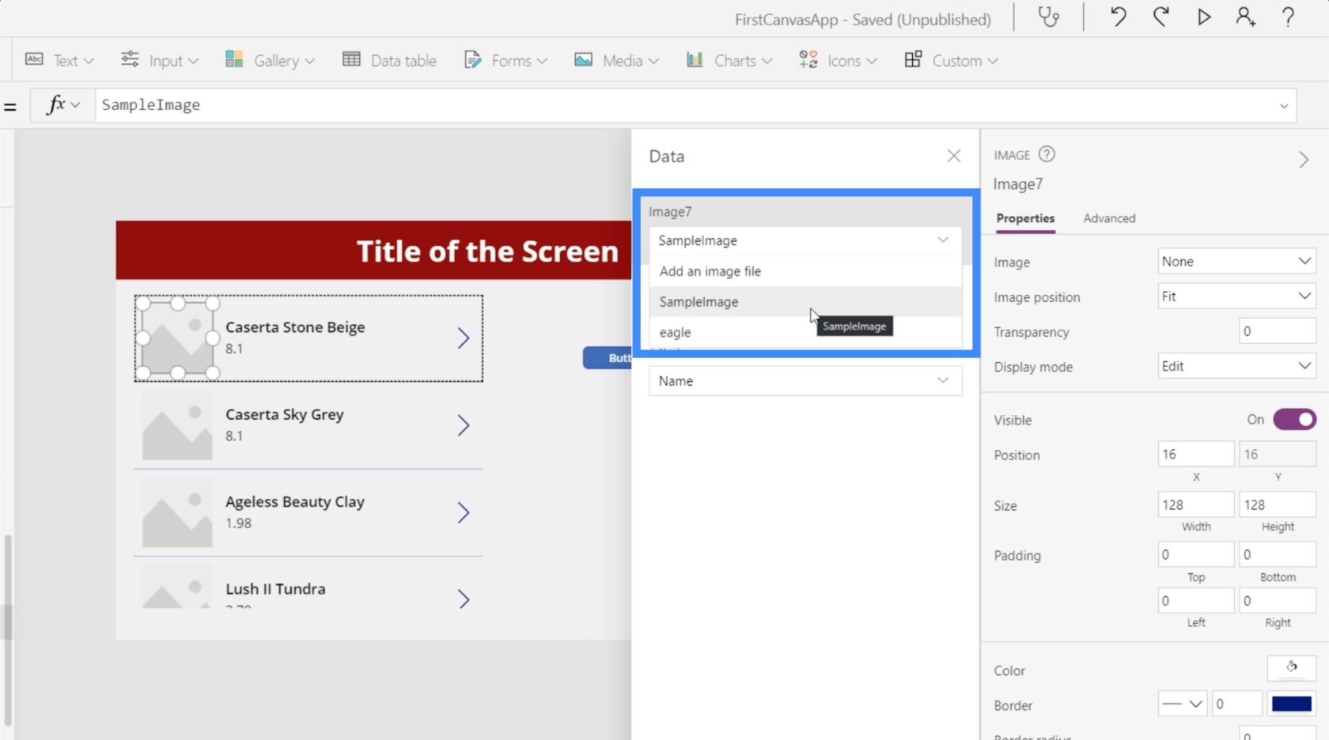Open the Image position dropdown set to Fit
The width and height of the screenshot is (1329, 740).
[1236, 296]
